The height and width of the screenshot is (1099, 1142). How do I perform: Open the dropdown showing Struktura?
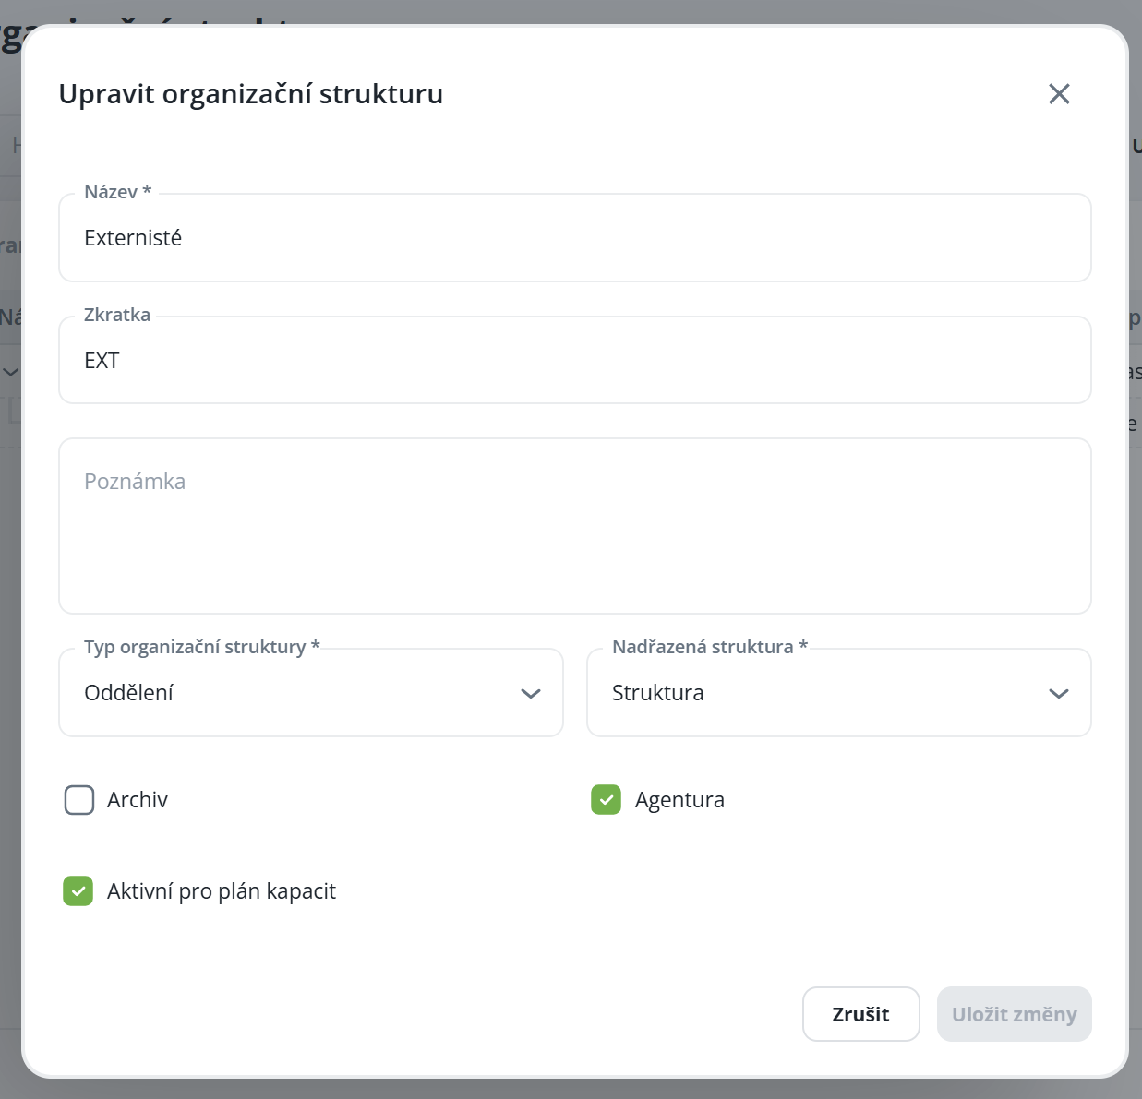pyautogui.click(x=822, y=693)
